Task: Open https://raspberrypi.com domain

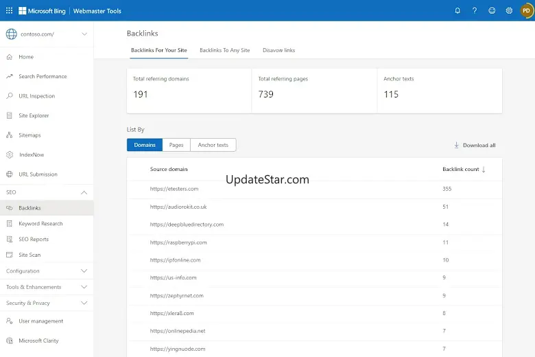Action: tap(178, 242)
